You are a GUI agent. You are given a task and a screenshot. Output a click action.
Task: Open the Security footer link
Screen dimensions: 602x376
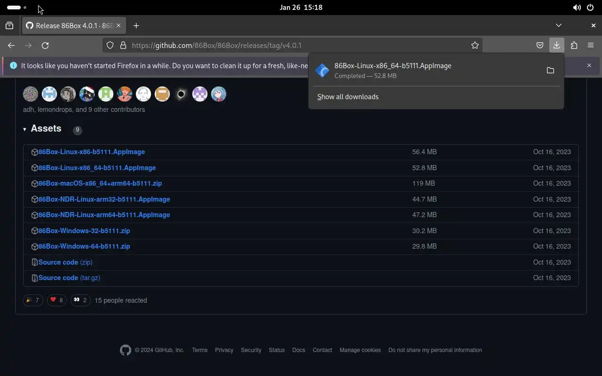(251, 350)
